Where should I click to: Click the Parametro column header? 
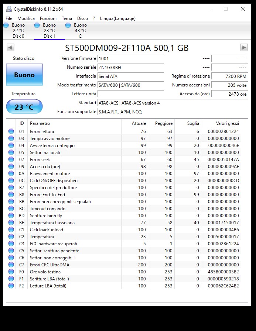point(74,123)
